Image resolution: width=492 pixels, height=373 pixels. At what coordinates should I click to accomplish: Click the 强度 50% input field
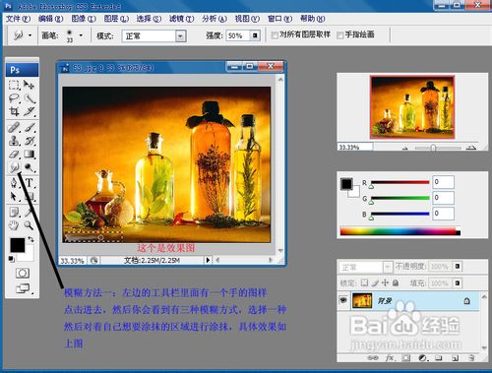click(238, 35)
